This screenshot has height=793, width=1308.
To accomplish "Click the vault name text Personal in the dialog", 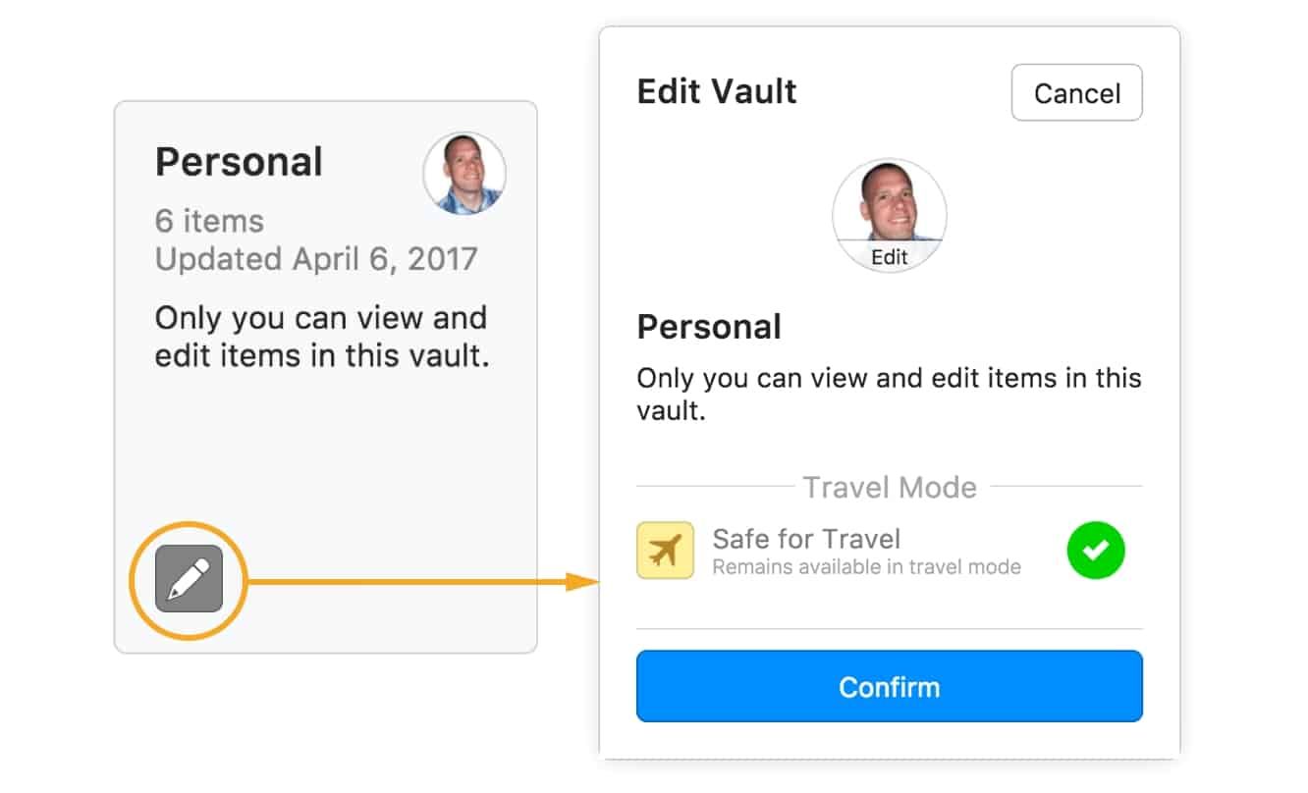I will pyautogui.click(x=709, y=327).
